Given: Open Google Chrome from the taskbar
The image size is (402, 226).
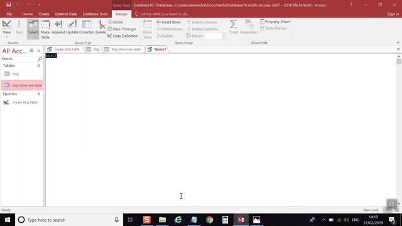Looking at the screenshot, I should (209, 220).
